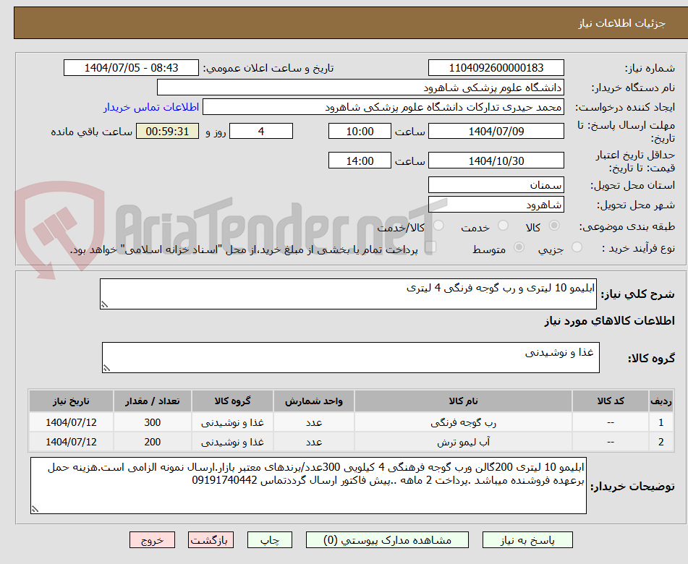Choose جزیی as نوع فرآیند خرید

[x=577, y=247]
